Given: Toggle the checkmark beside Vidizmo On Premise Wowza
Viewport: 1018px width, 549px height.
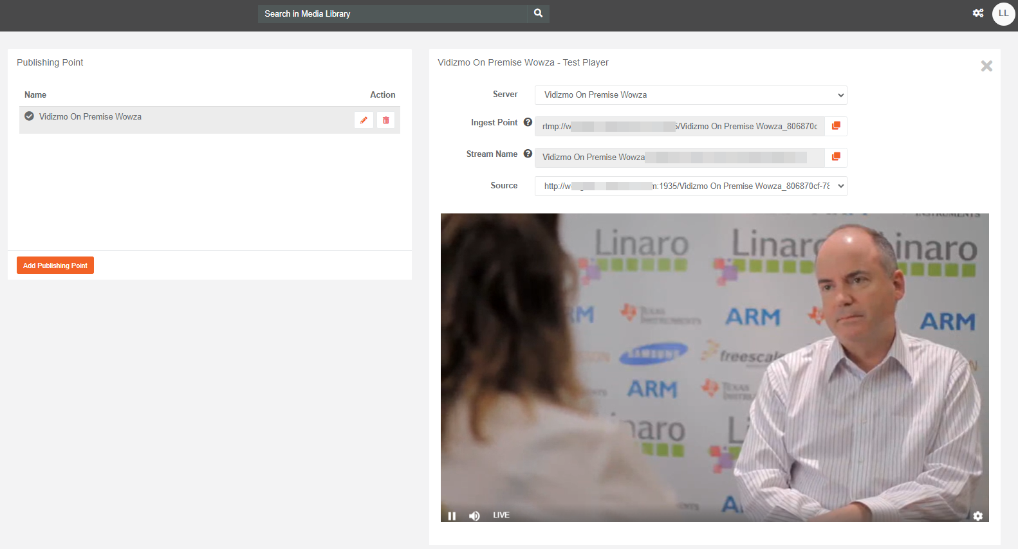Looking at the screenshot, I should click(29, 116).
